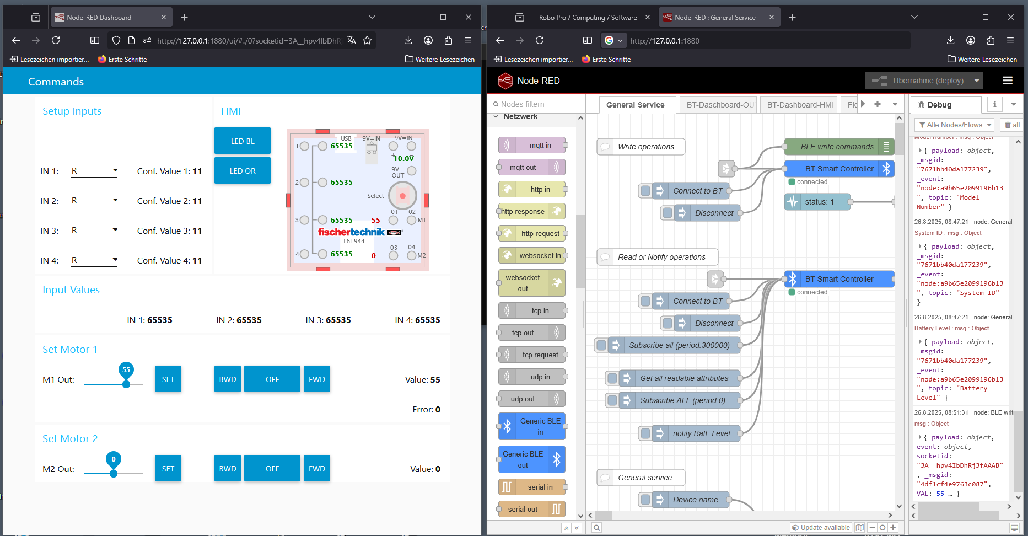Reload the Node-RED Dashboard page
This screenshot has height=536, width=1028.
[56, 40]
